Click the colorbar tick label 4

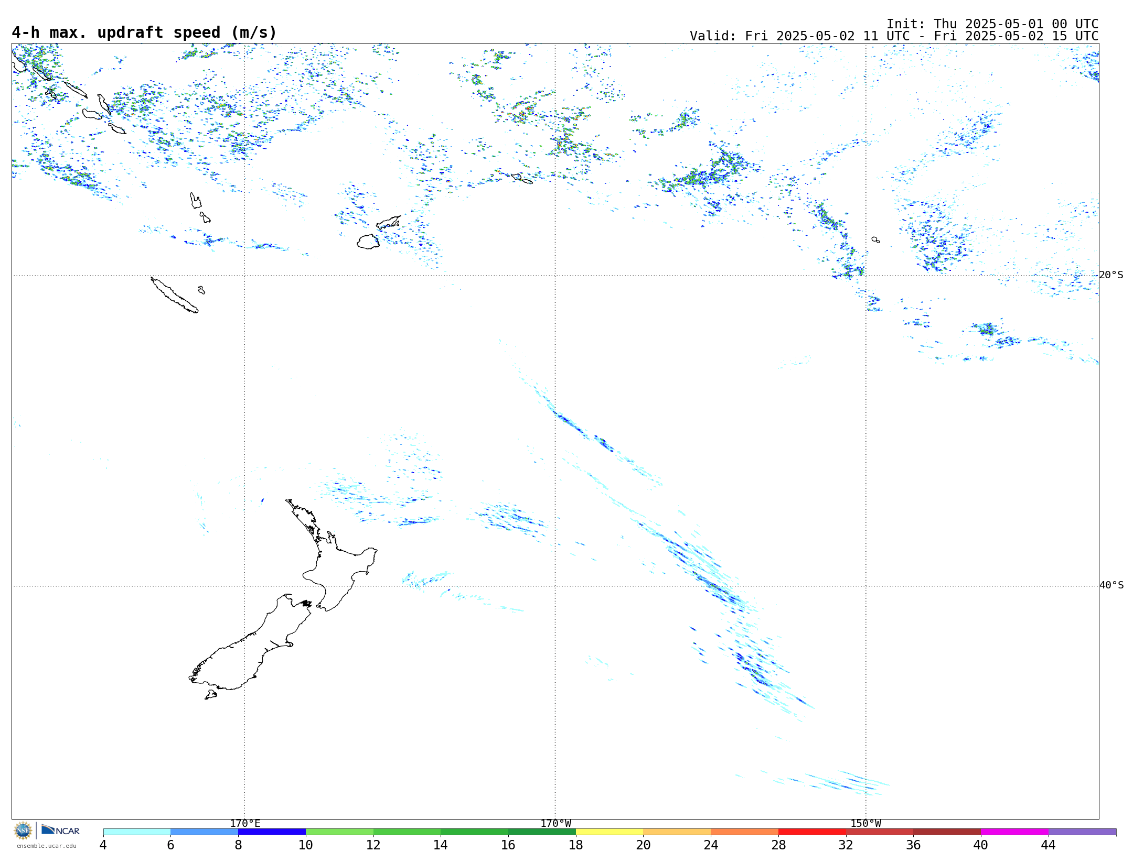click(103, 845)
